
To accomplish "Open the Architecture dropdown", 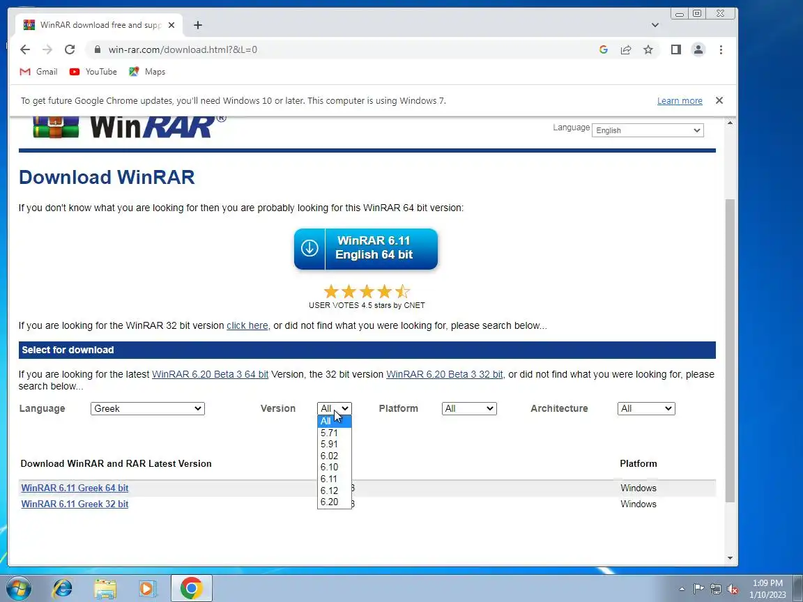I will tap(646, 408).
